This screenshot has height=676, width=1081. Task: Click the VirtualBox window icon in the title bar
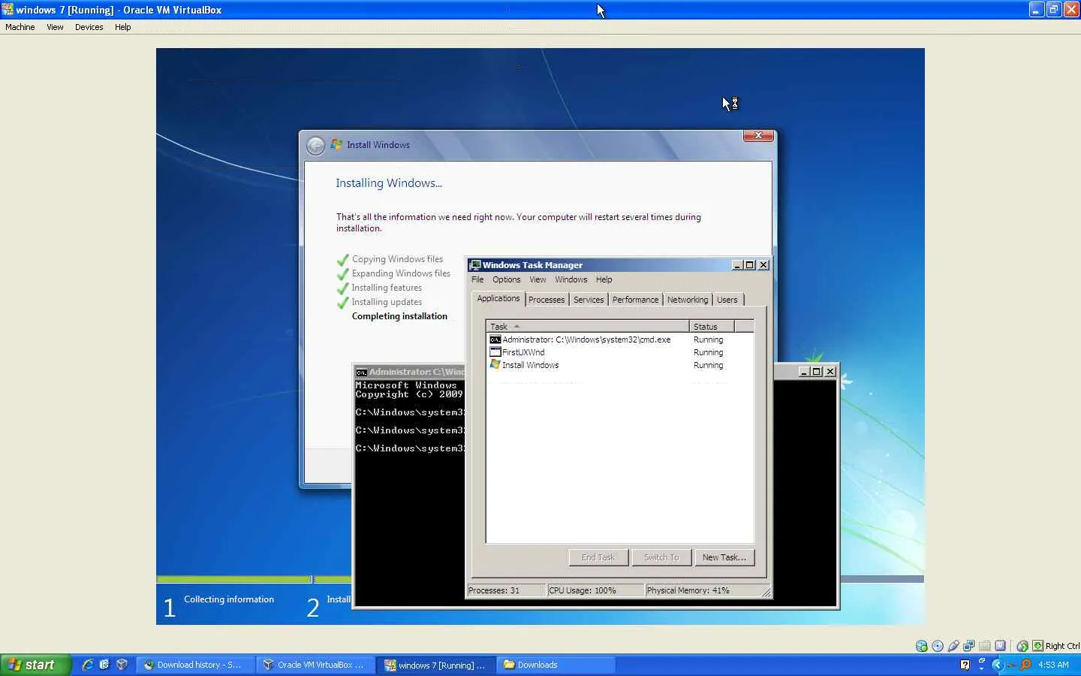8,10
